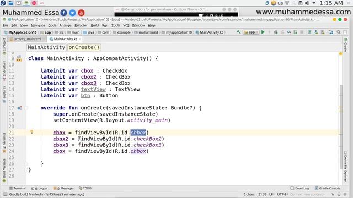Open the TODO tool window
This screenshot has width=353, height=198.
click(85, 188)
